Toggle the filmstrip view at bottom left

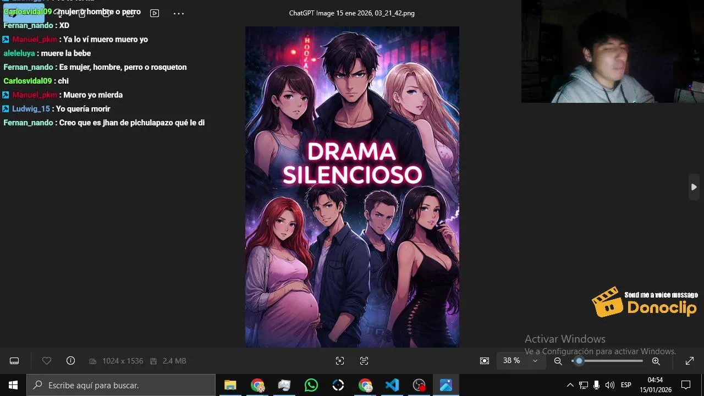tap(15, 361)
